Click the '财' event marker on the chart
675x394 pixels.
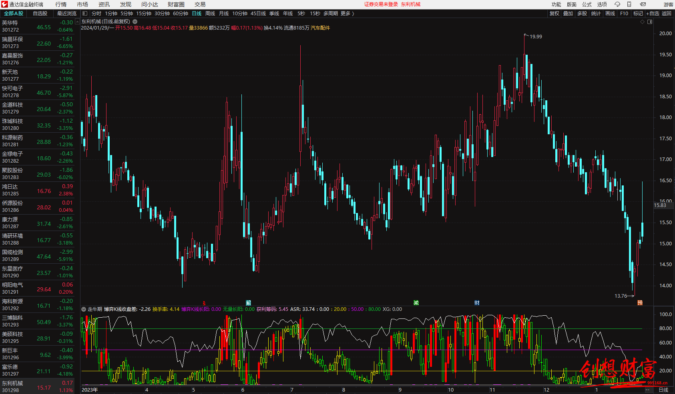click(477, 303)
